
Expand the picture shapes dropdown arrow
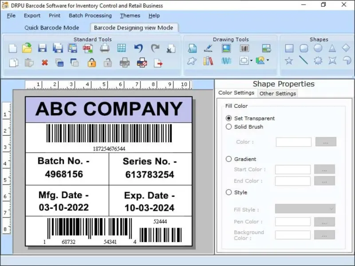point(268,60)
